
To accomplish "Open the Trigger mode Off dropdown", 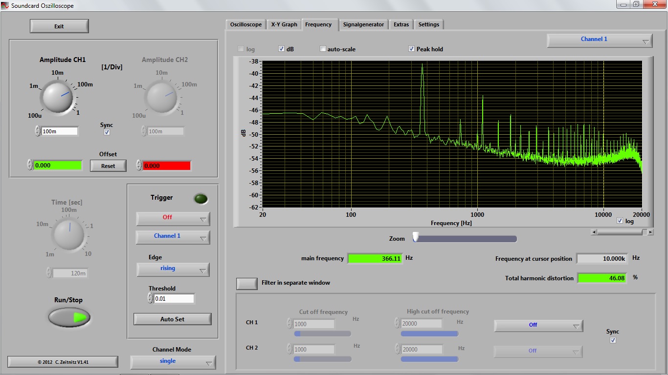I will tap(173, 218).
